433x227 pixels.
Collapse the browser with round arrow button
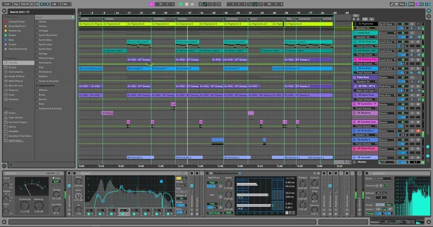[x=4, y=11]
